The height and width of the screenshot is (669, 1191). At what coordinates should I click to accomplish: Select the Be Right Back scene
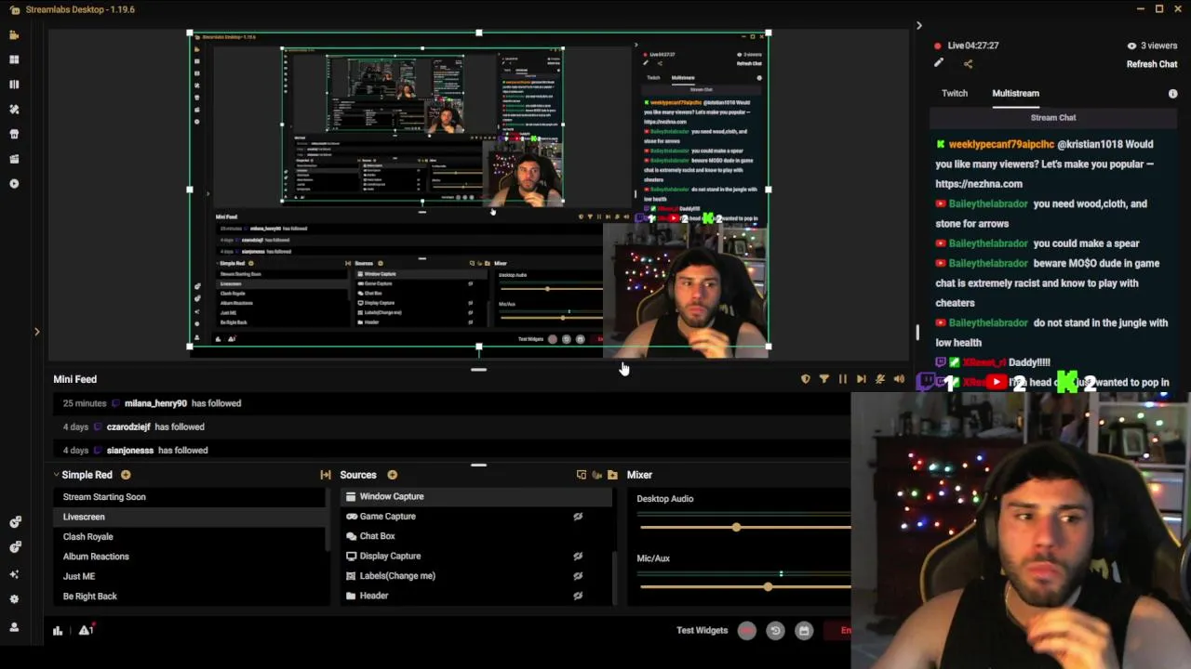click(190, 597)
